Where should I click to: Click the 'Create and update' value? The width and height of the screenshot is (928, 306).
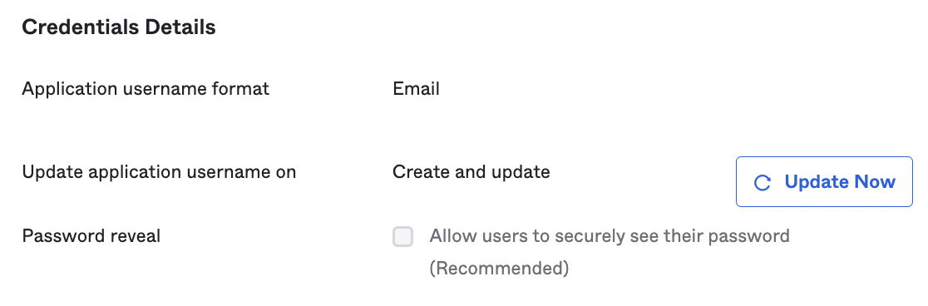tap(471, 172)
